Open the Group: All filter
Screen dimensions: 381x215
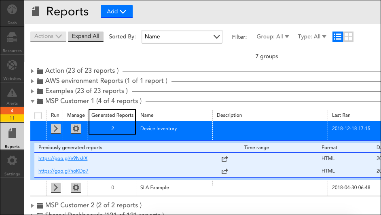pyautogui.click(x=273, y=36)
